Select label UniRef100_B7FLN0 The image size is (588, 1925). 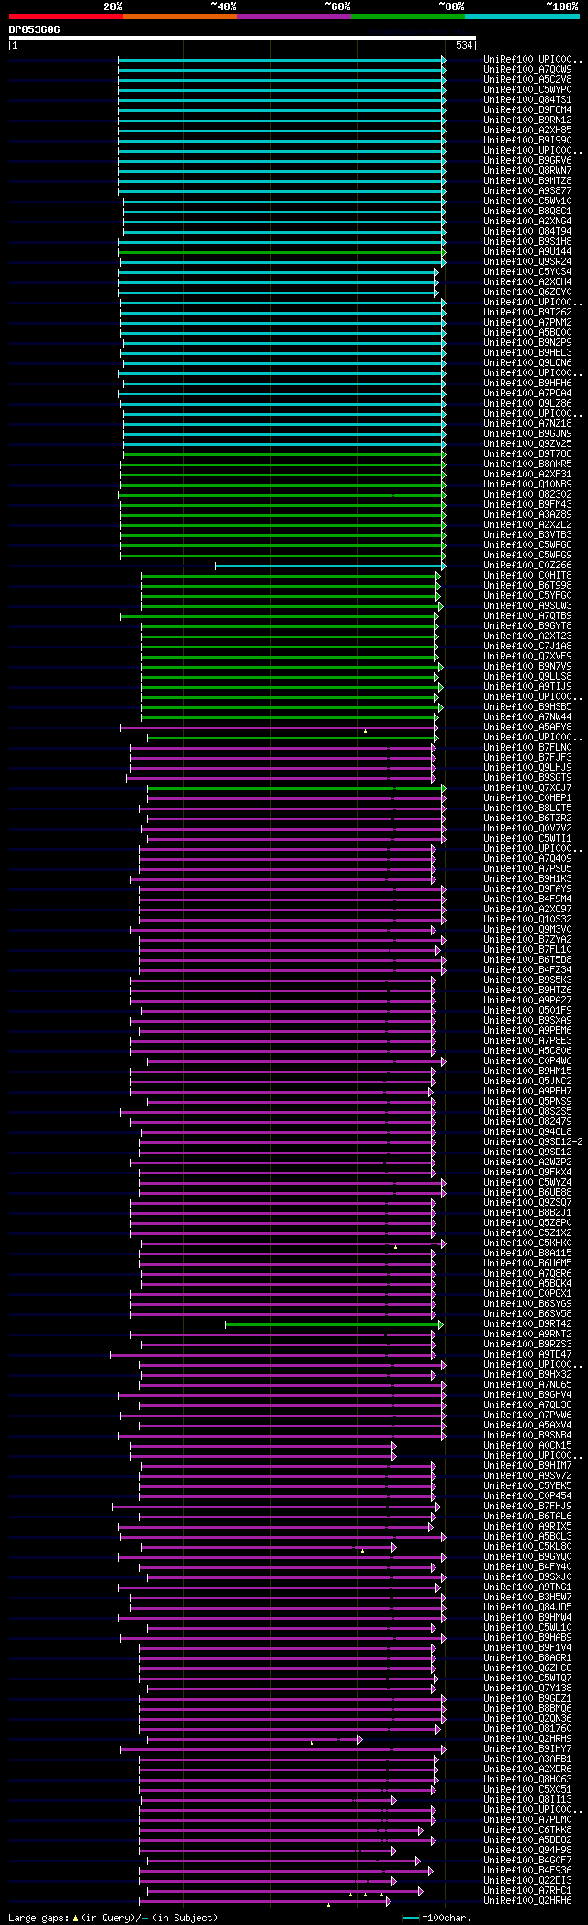[x=527, y=747]
